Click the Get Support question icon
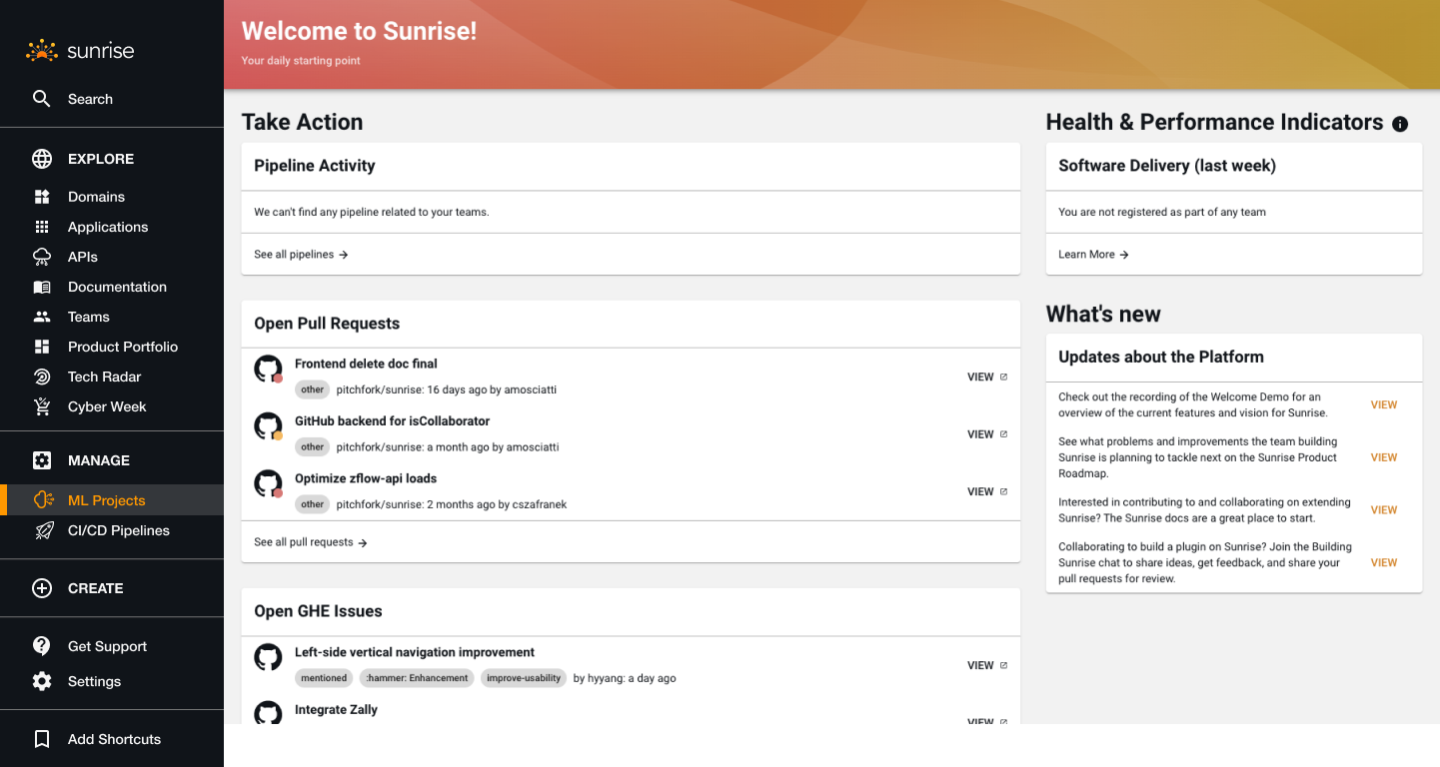This screenshot has height=767, width=1440. 42,646
